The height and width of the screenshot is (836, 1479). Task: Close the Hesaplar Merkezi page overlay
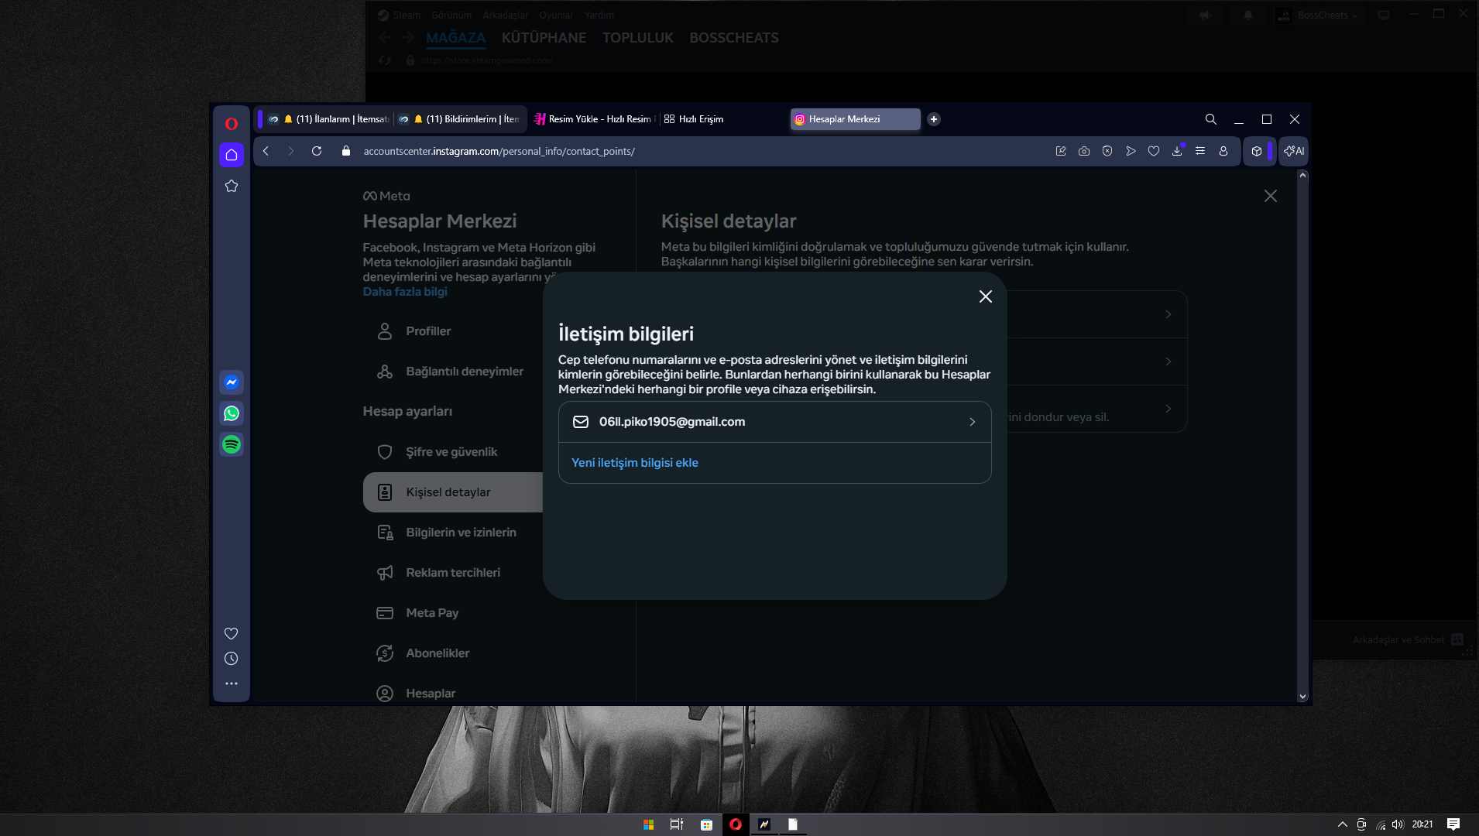pos(1271,196)
